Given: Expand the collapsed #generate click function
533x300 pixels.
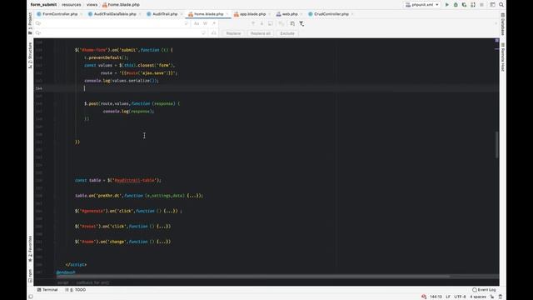Looking at the screenshot, I should coord(170,211).
